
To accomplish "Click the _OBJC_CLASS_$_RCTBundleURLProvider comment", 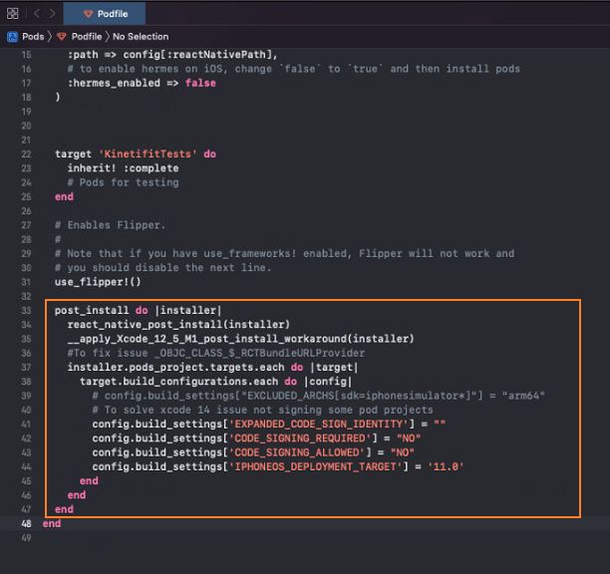I will [216, 353].
